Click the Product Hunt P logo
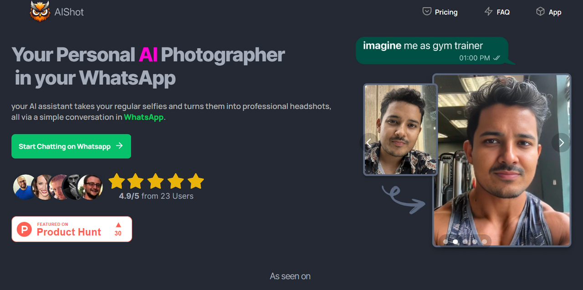Image resolution: width=583 pixels, height=290 pixels. pyautogui.click(x=24, y=229)
